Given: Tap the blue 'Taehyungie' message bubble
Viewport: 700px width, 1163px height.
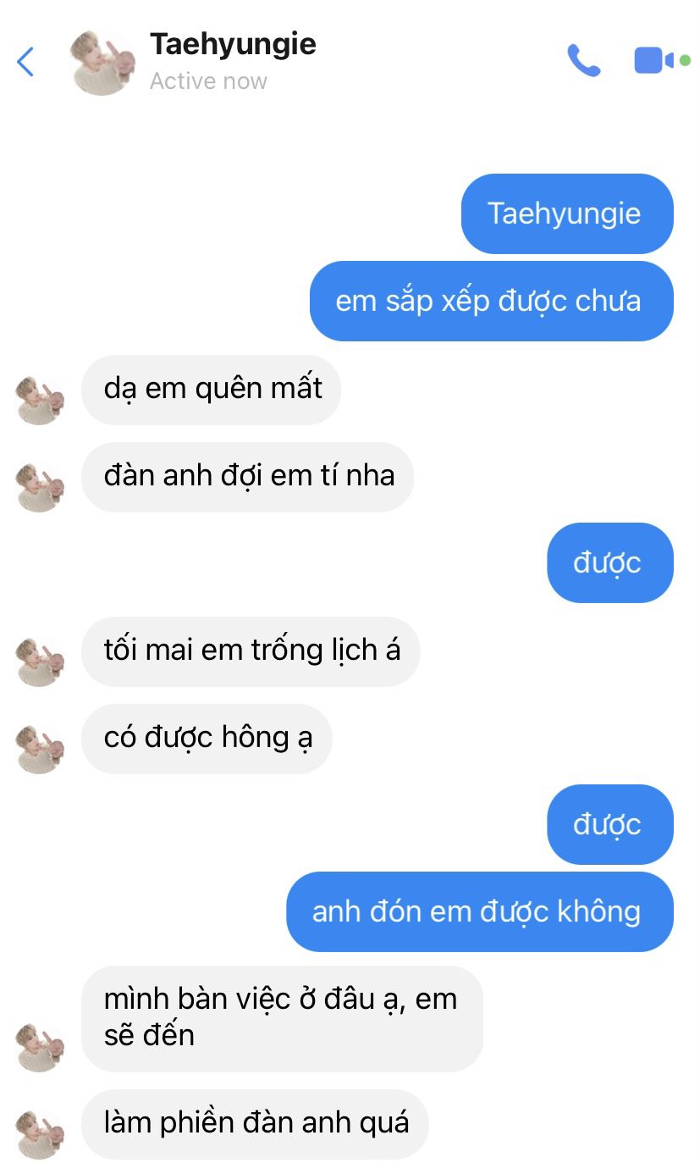Looking at the screenshot, I should pos(567,213).
